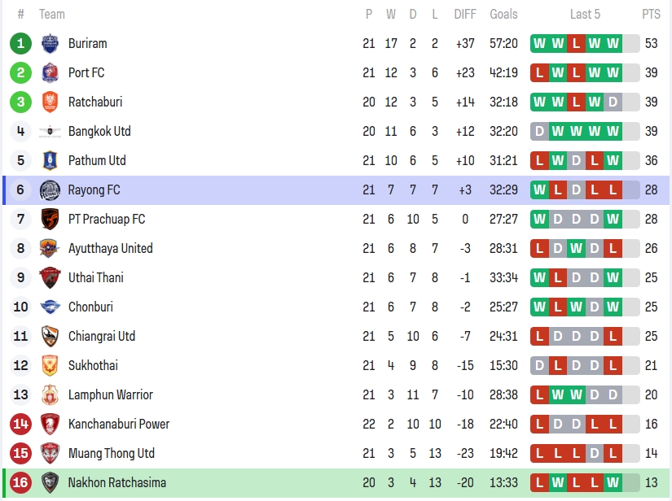Click the Last 5 column header
This screenshot has width=672, height=501.
585,14
